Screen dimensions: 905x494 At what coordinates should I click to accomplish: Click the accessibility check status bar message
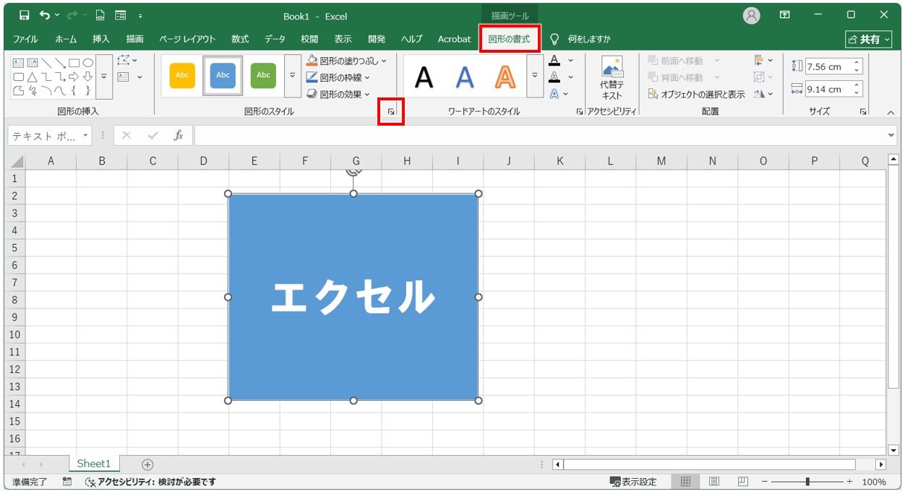pos(150,482)
